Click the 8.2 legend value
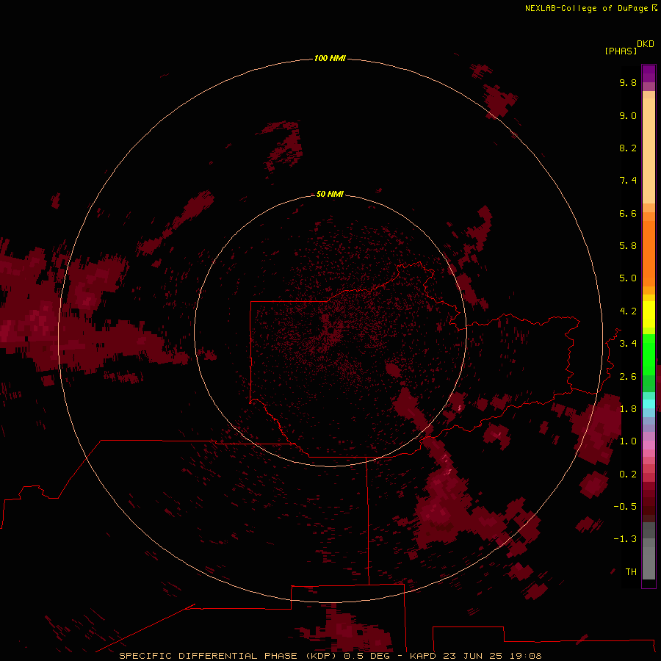Screen dimensions: 661x661 click(628, 148)
